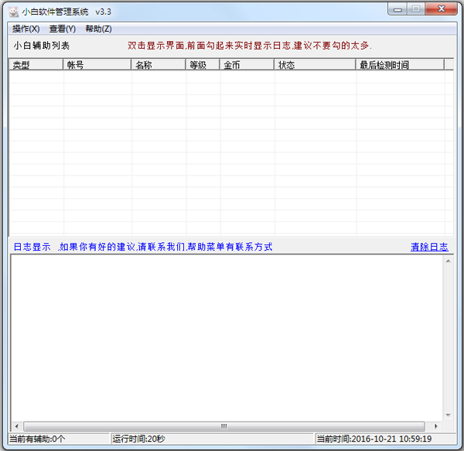Click the 小白软件管理系统 title bar app icon
This screenshot has width=464, height=451.
(13, 12)
